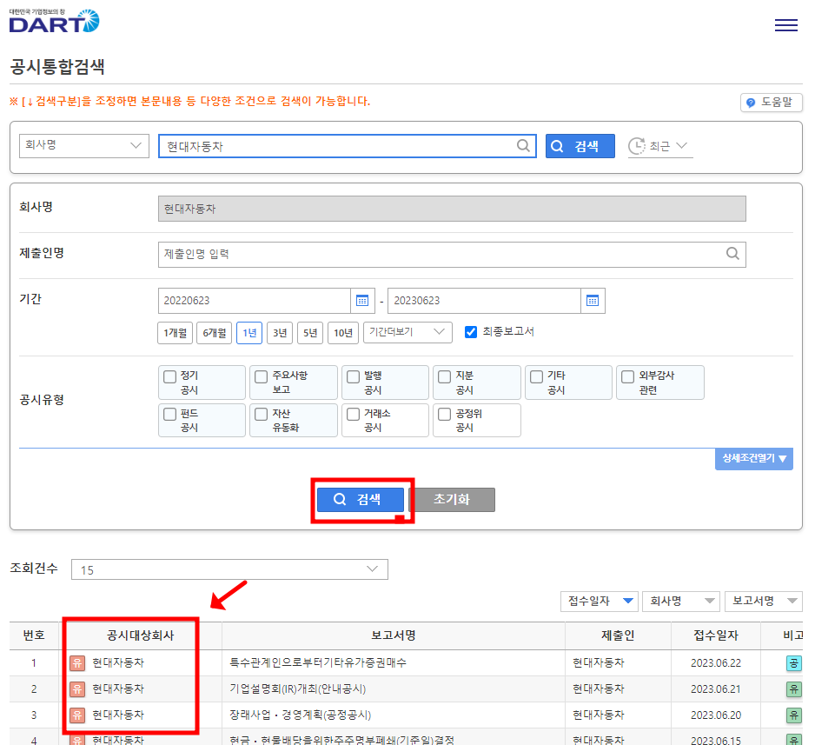Screen dimensions: 815x745
Task: Open start date calendar picker icon
Action: [x=362, y=301]
